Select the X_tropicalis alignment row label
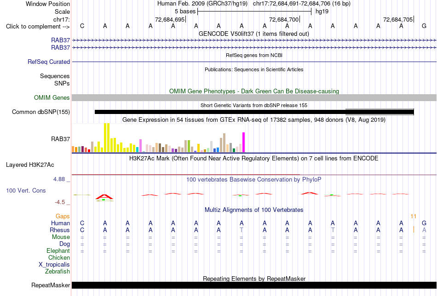The width and height of the screenshot is (437, 296). 54,265
